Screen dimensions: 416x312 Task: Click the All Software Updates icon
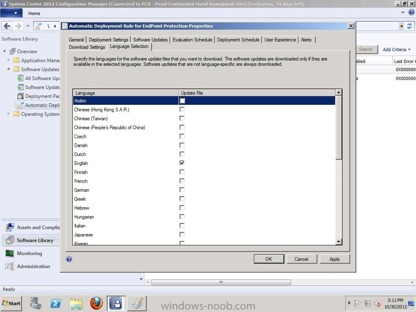[20, 78]
